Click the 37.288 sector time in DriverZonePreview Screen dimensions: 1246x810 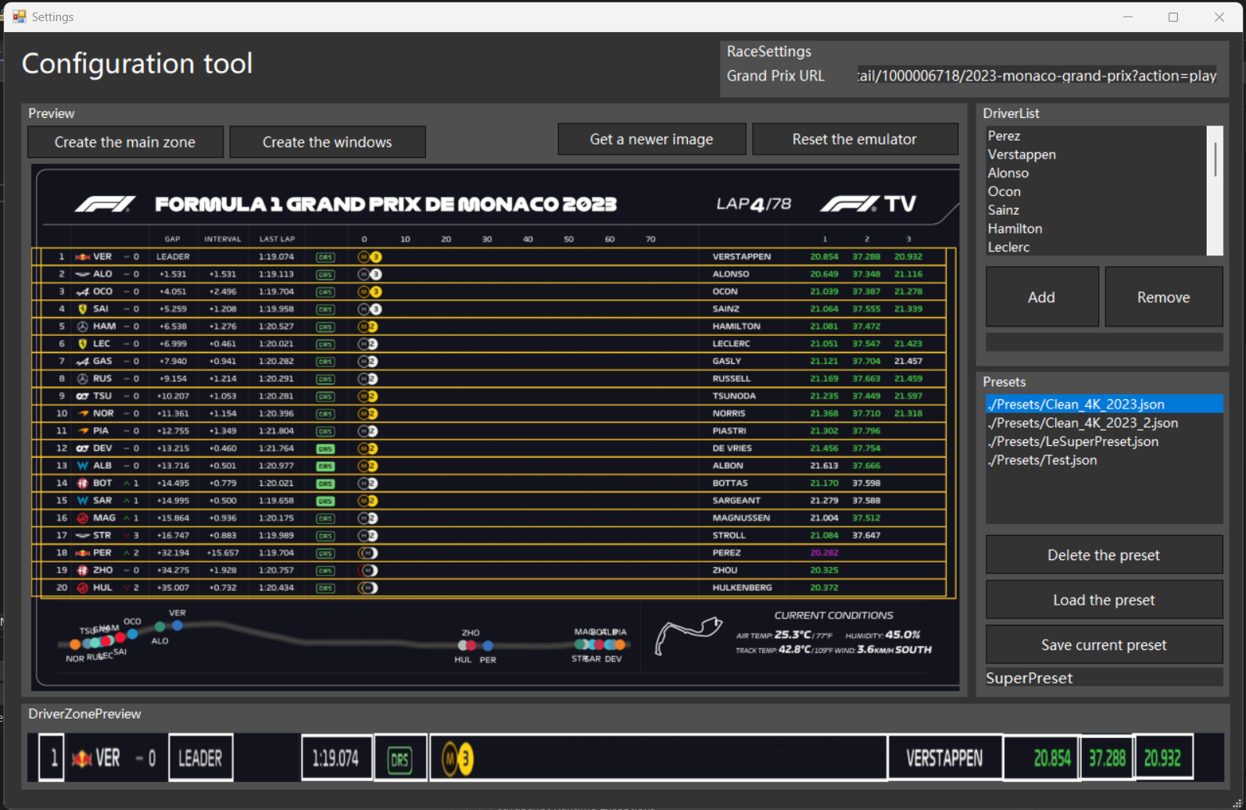click(x=1107, y=758)
